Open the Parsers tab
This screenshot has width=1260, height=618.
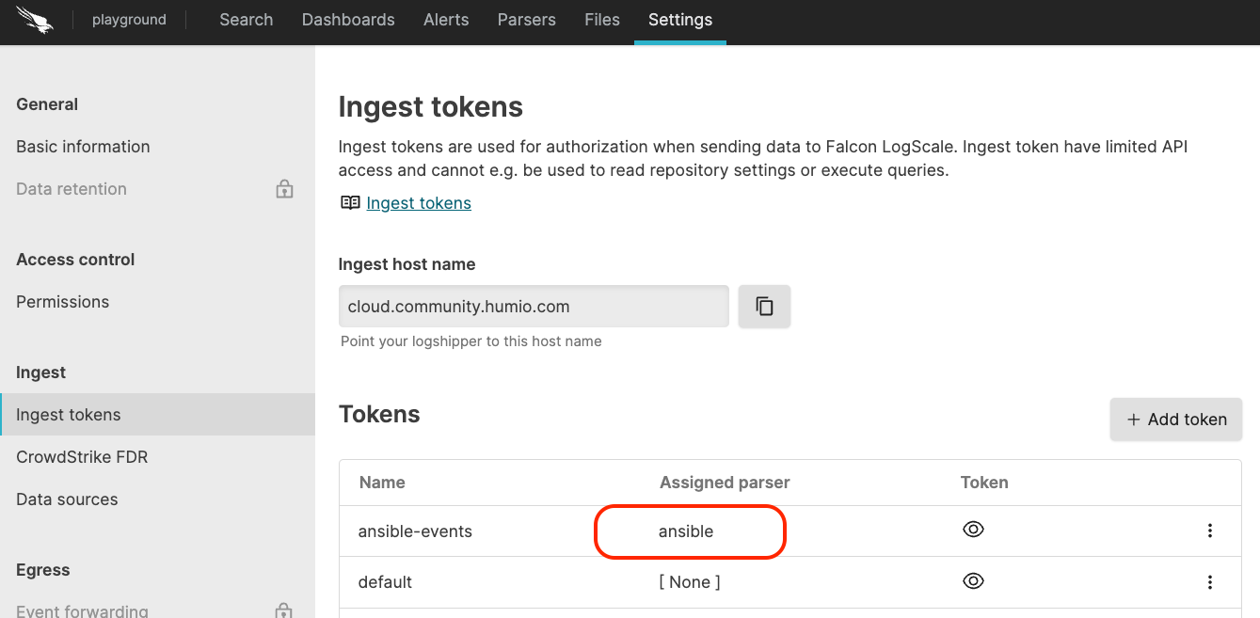[526, 20]
